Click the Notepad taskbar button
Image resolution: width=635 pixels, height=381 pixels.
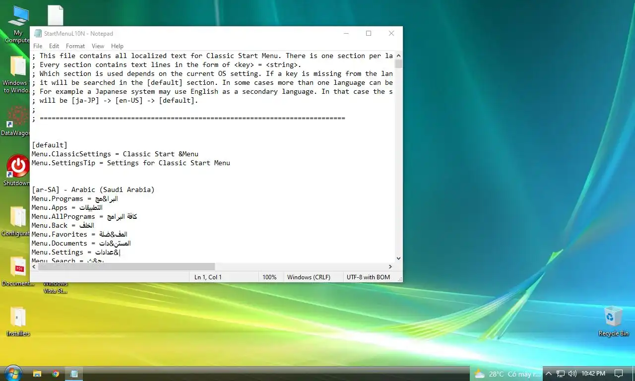74,374
